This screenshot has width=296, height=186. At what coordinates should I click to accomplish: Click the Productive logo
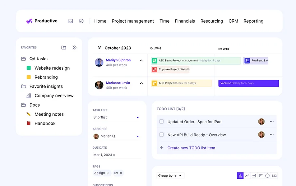coord(42,21)
